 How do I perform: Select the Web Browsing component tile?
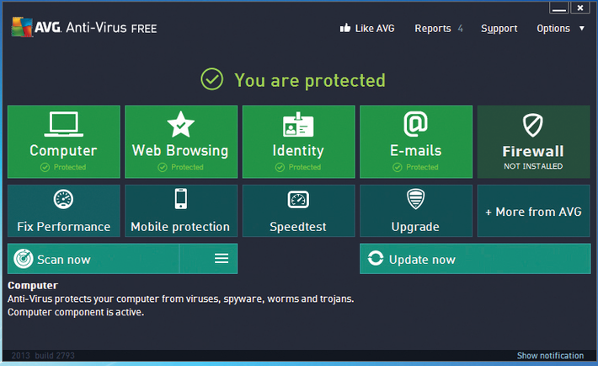click(181, 142)
